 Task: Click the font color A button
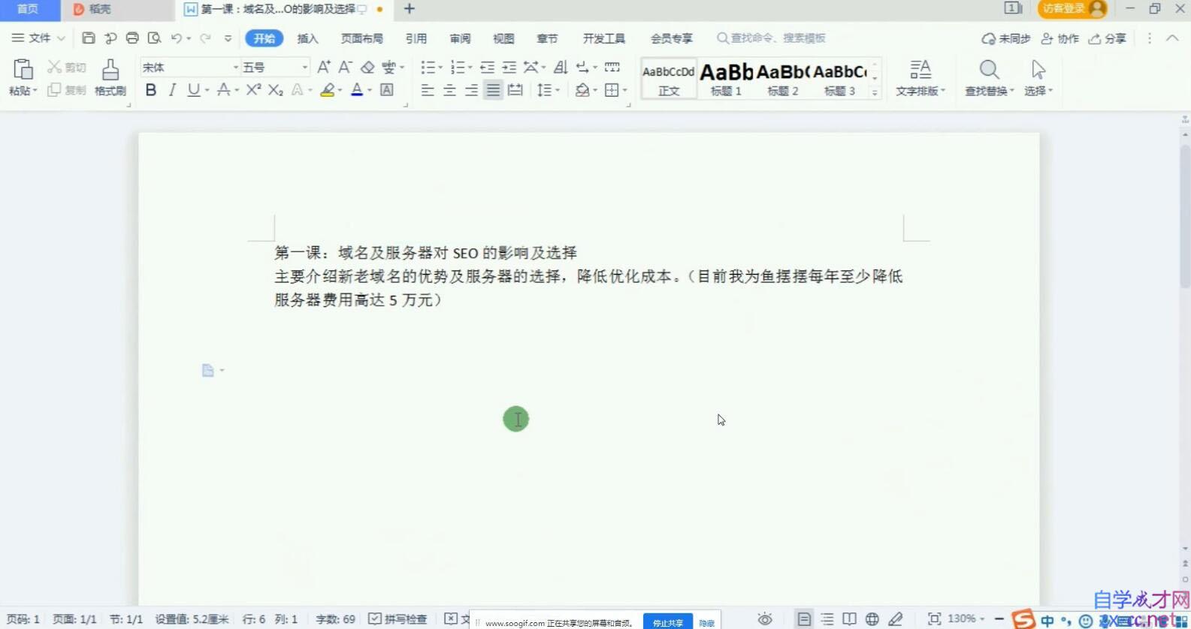tap(357, 90)
